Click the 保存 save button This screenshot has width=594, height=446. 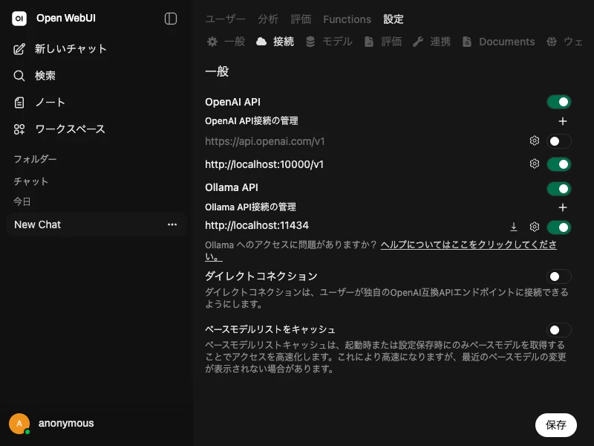click(555, 425)
